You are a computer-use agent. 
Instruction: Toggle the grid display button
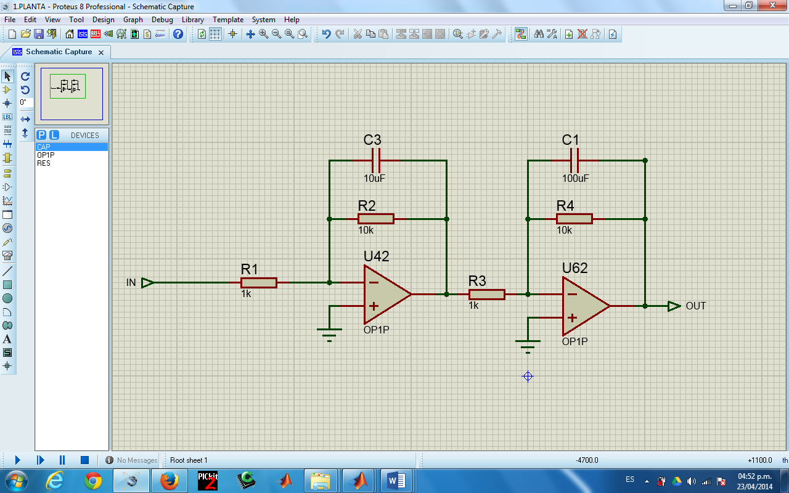tap(215, 34)
